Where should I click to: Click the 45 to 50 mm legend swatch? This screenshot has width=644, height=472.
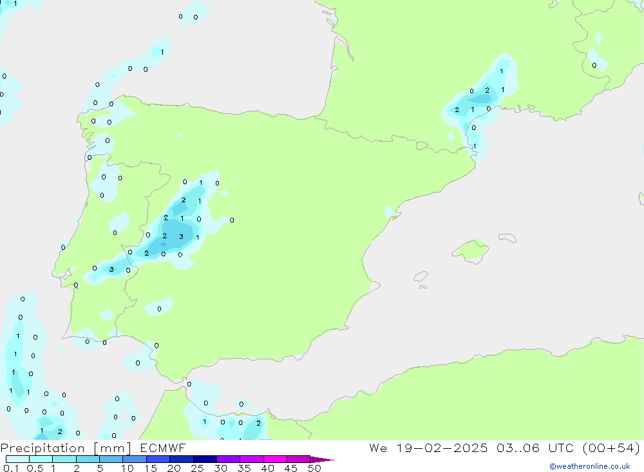299,459
